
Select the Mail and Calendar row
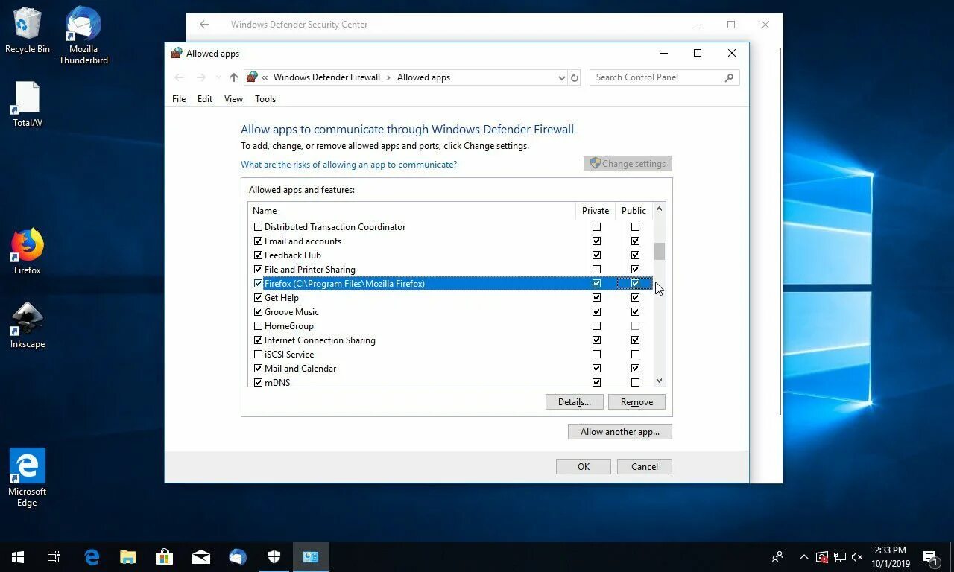coord(450,369)
